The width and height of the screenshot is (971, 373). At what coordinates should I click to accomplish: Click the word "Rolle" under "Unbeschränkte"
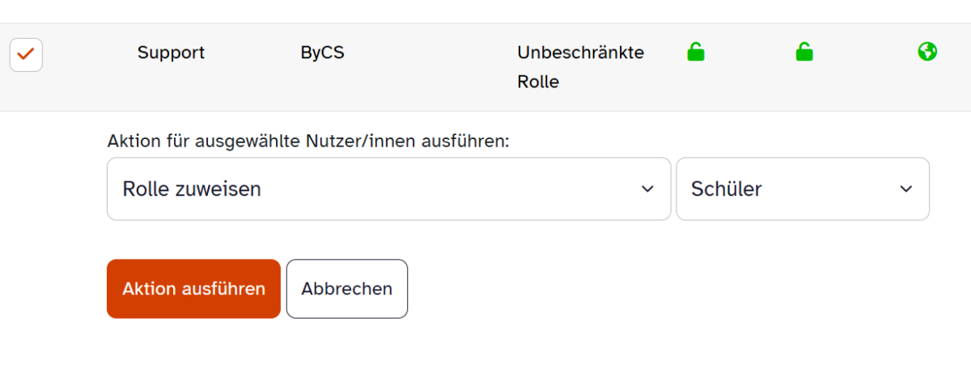(x=538, y=83)
